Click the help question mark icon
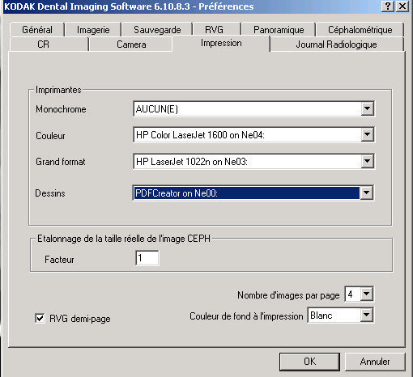This screenshot has height=377, width=413. coord(388,6)
